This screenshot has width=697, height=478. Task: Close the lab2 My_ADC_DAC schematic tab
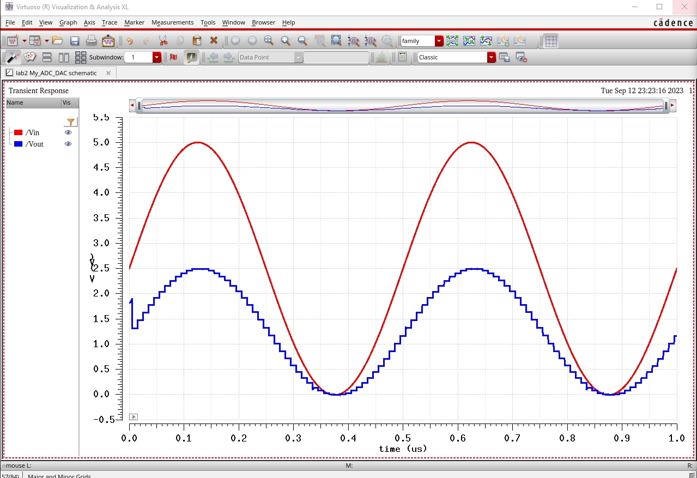tap(108, 73)
